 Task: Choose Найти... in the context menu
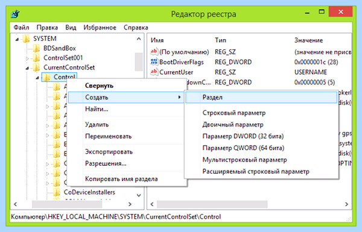point(127,109)
